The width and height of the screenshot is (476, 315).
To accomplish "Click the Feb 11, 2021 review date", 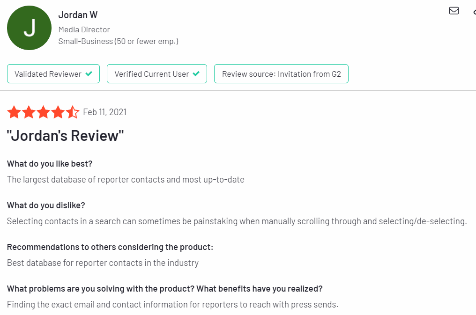I will point(105,112).
